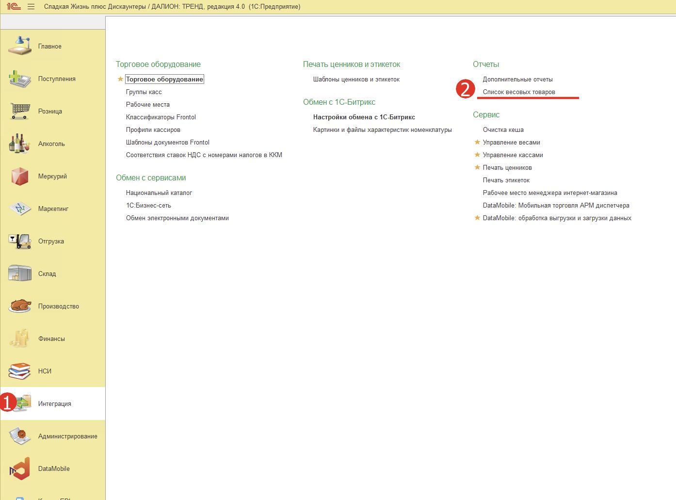
Task: Click the Склад warehouse icon
Action: (x=20, y=274)
